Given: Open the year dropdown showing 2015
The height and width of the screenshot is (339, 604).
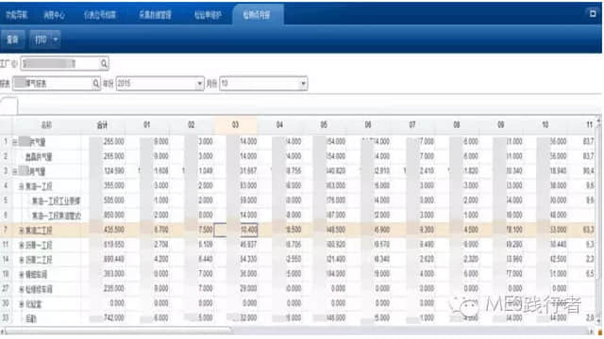Looking at the screenshot, I should [199, 84].
